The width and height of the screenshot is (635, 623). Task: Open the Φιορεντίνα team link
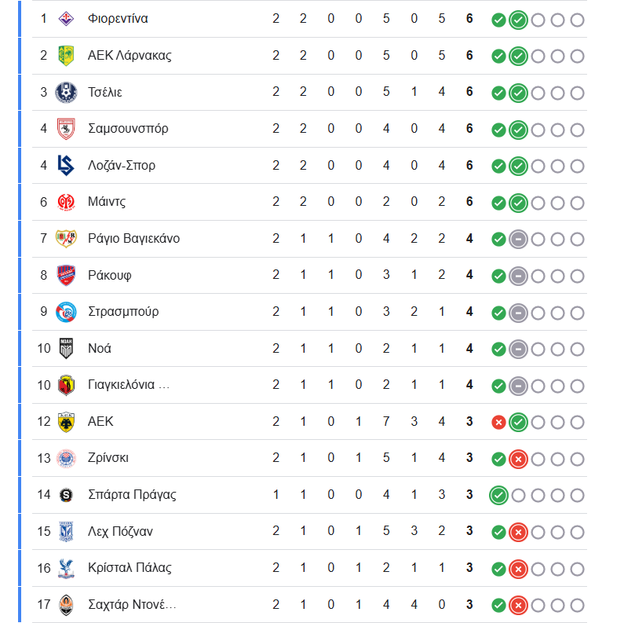pos(118,19)
